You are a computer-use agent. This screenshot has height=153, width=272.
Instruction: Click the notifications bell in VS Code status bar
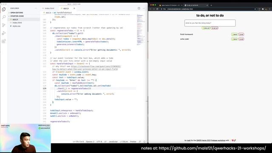click(144, 142)
